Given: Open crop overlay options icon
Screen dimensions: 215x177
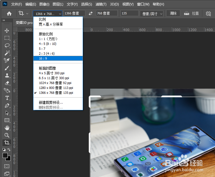Looking at the screenshot, I should 208,14.
